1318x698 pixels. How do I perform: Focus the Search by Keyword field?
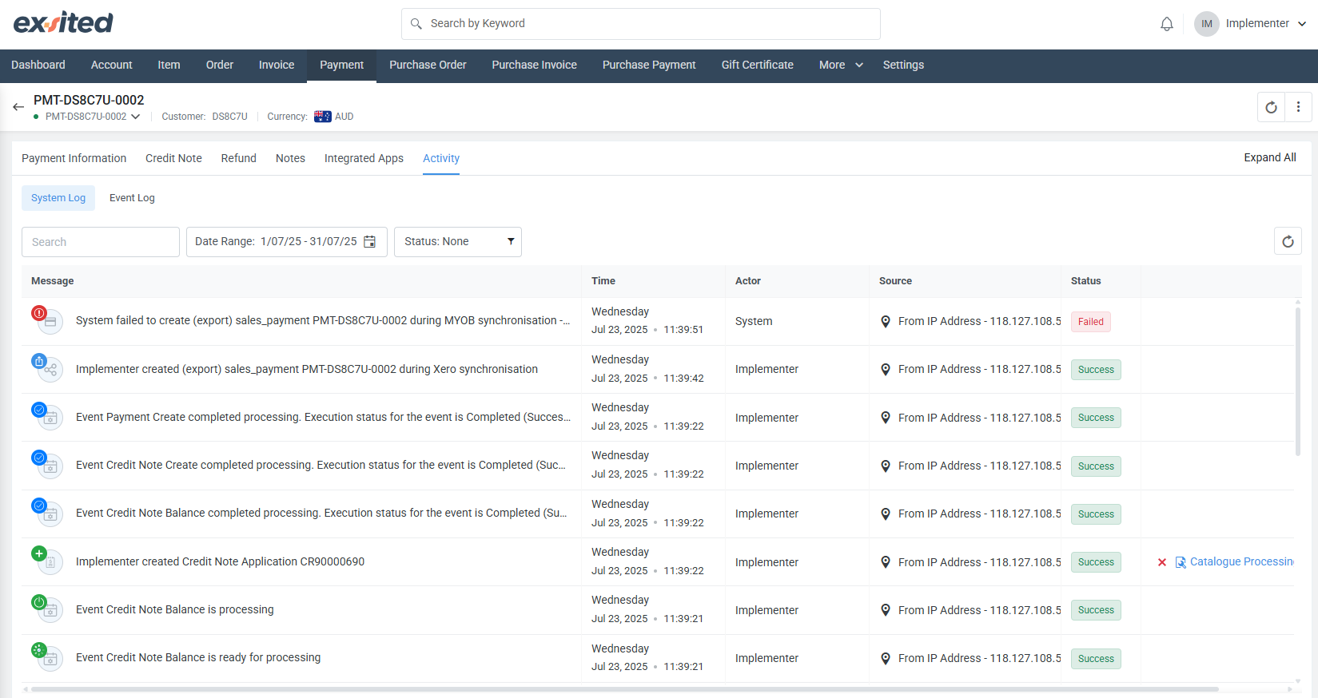point(641,24)
